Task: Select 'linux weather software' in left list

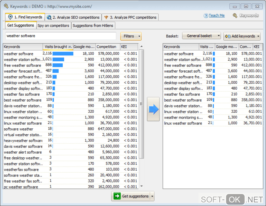Action: 71,123
